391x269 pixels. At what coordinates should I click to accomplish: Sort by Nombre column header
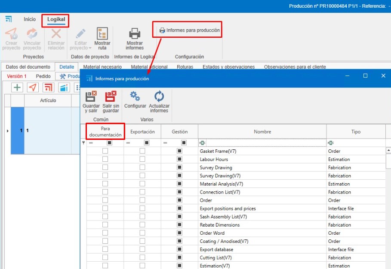[262, 132]
